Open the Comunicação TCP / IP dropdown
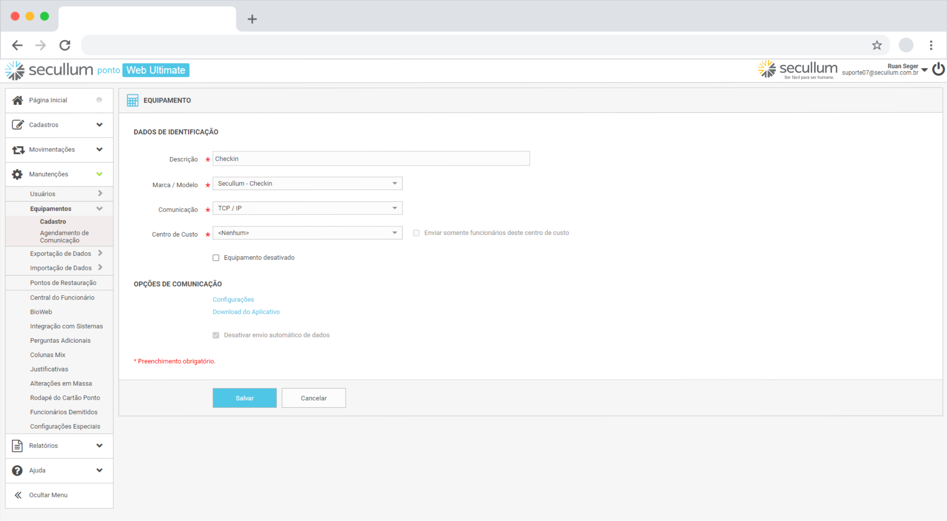Image resolution: width=947 pixels, height=521 pixels. click(x=307, y=208)
